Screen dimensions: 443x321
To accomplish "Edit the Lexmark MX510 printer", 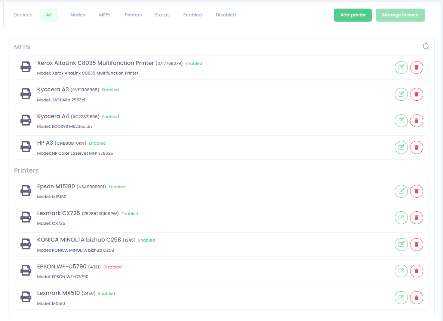I will [x=401, y=298].
